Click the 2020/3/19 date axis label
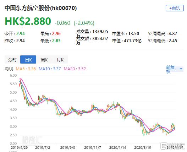 click(143, 148)
